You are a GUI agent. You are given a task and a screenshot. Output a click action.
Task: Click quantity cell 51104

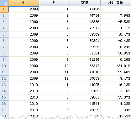point(85,54)
